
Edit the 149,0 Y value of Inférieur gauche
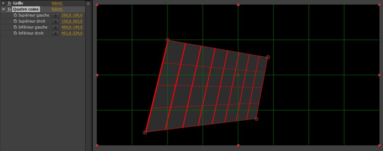click(x=78, y=27)
